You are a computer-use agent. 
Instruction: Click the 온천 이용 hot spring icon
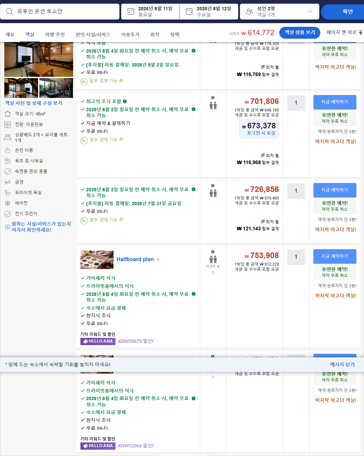point(8,150)
